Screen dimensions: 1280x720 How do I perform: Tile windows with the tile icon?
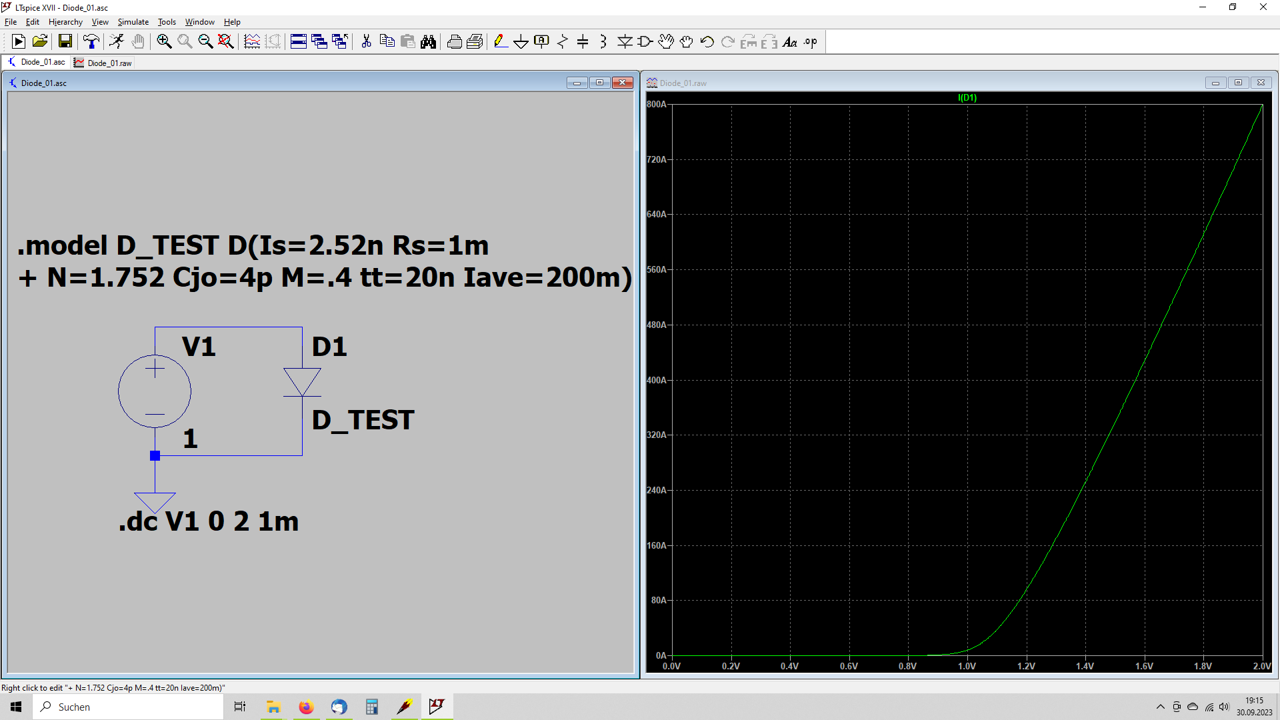(x=299, y=42)
